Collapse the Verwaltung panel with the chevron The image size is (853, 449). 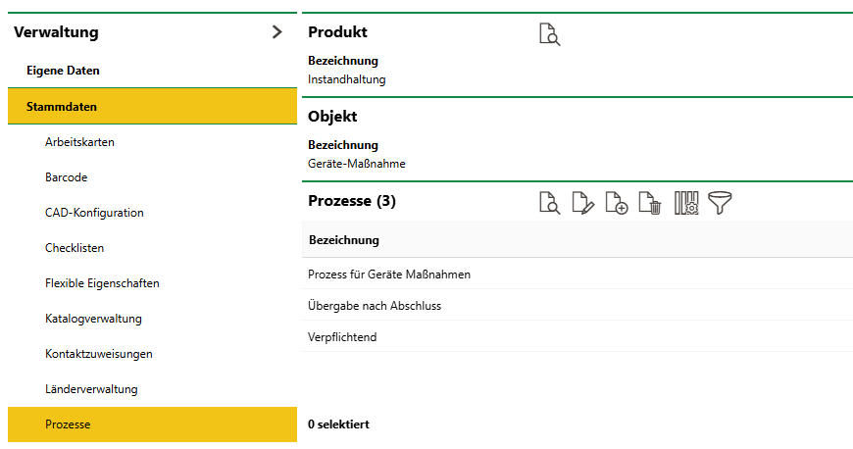[276, 32]
